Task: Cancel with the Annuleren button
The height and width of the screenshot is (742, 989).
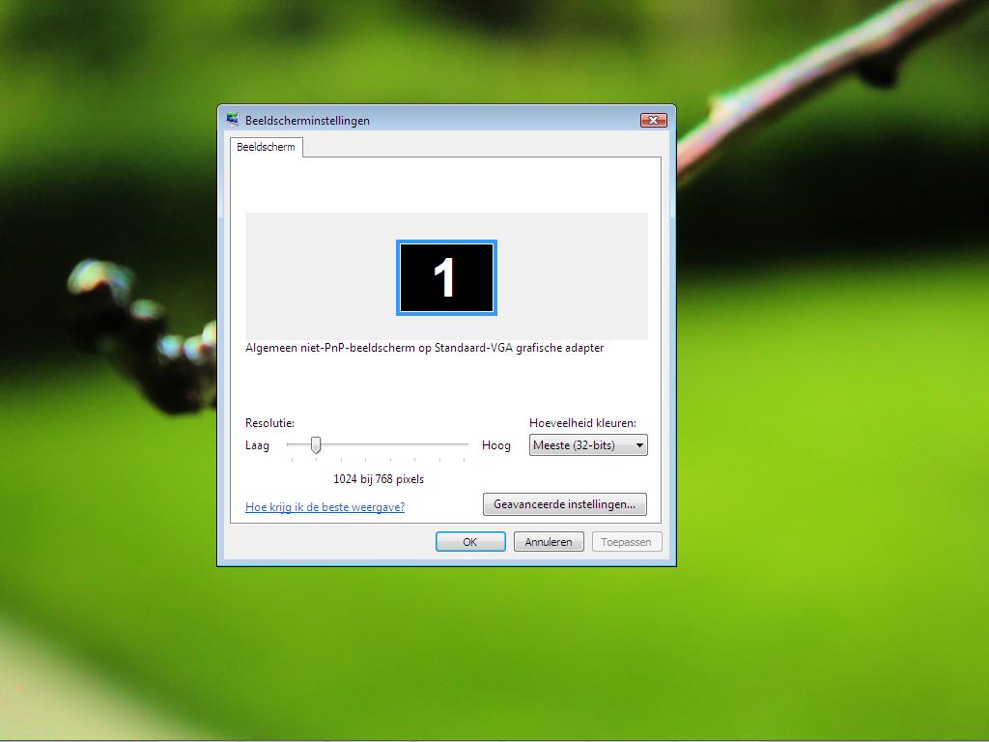Action: (x=549, y=542)
